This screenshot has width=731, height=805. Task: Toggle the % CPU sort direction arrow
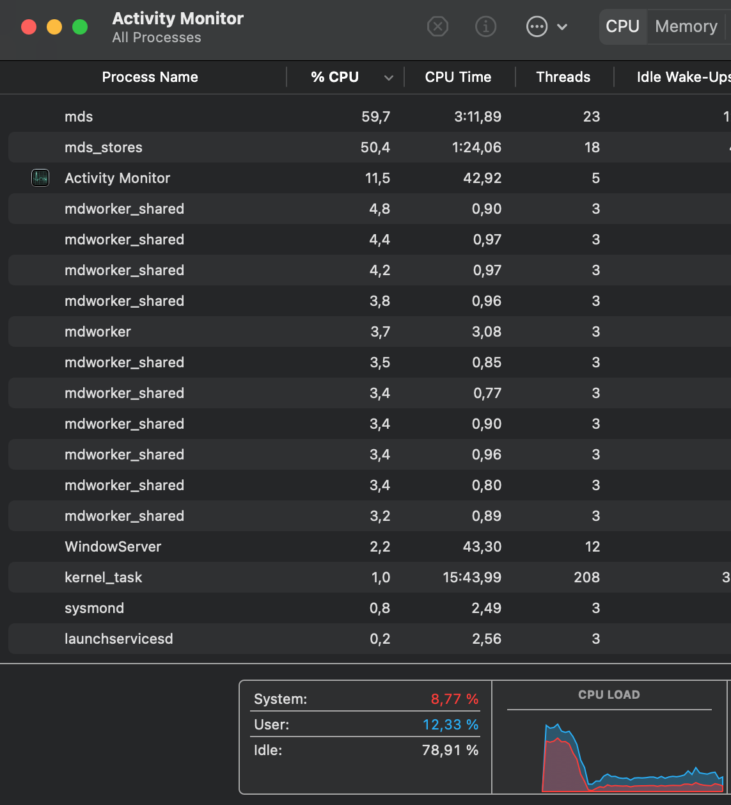pyautogui.click(x=388, y=78)
